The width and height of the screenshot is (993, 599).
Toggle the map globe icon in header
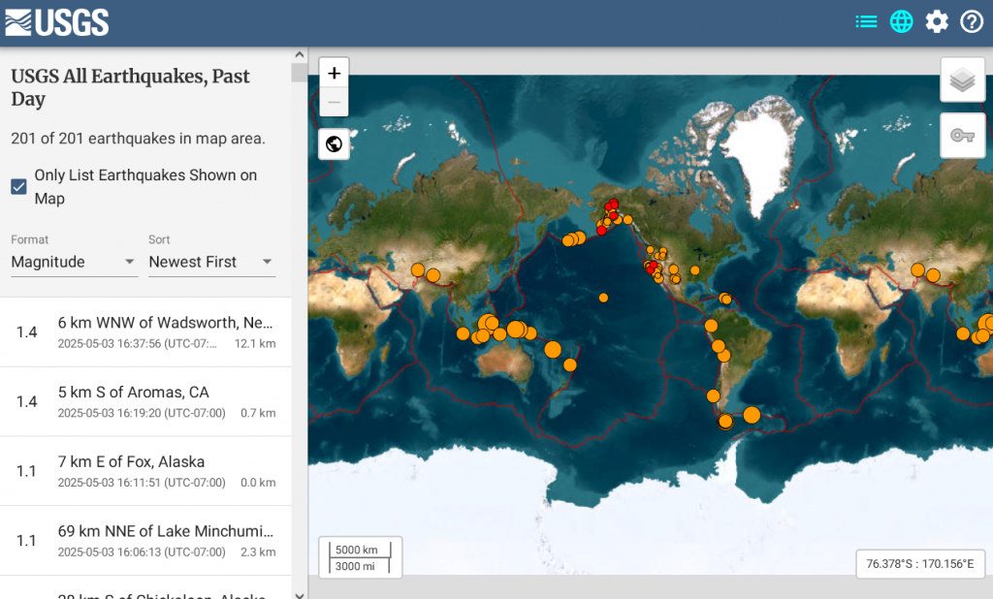(x=901, y=22)
